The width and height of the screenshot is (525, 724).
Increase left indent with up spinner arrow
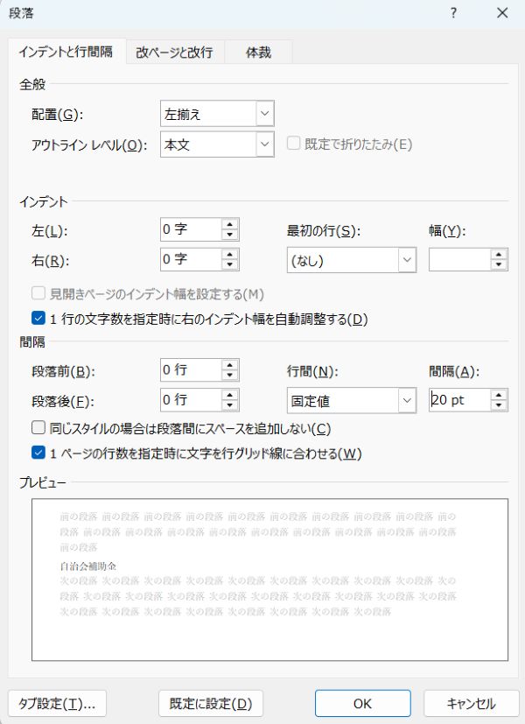(x=230, y=224)
